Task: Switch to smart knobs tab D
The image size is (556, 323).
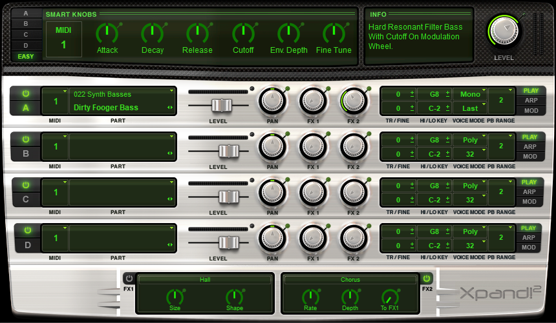Action: pyautogui.click(x=26, y=45)
